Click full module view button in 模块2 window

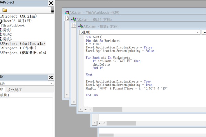(x=85, y=109)
